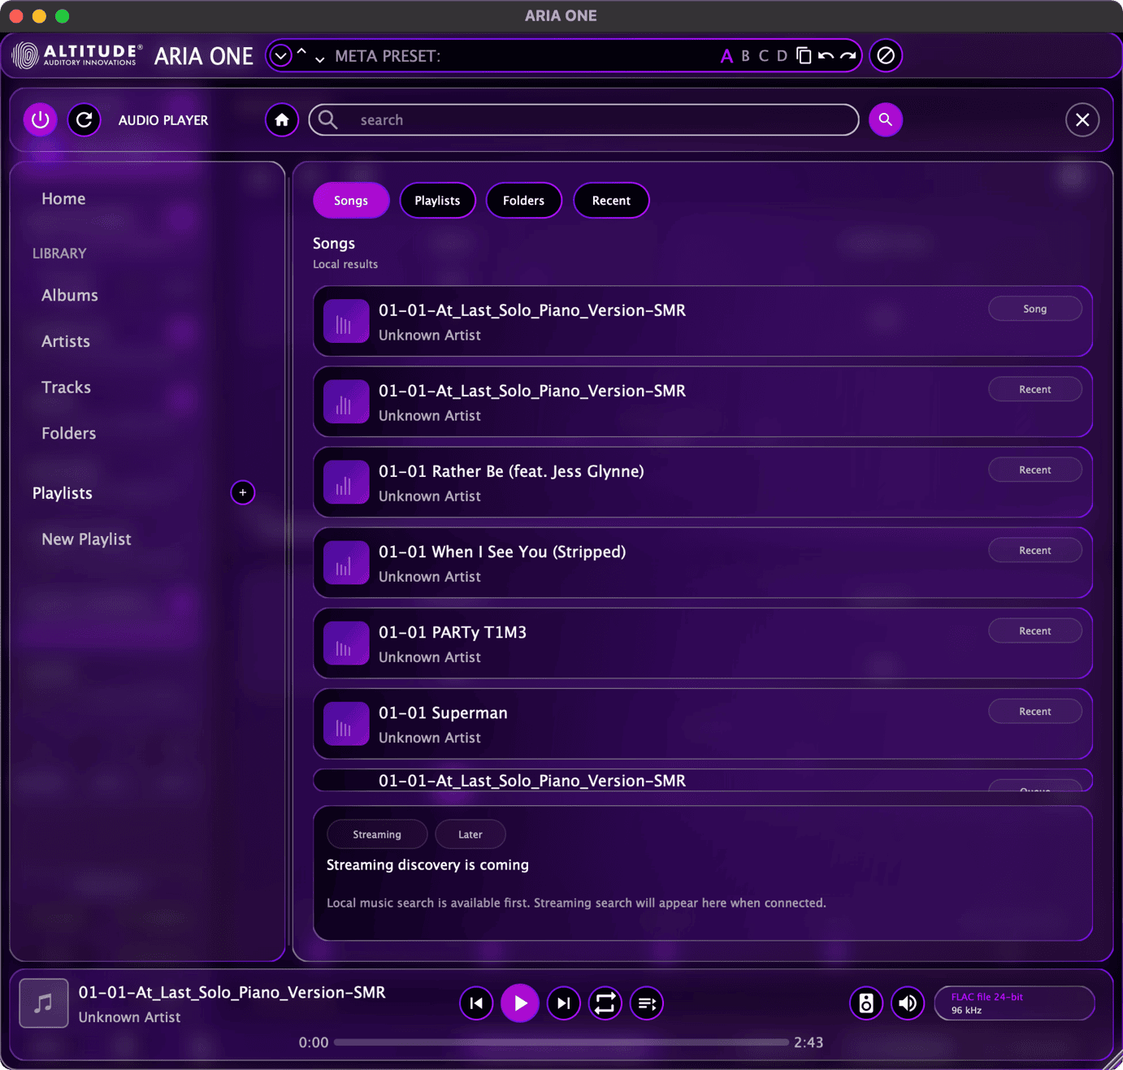1123x1070 pixels.
Task: Click thumbnail icon of Rather Be track
Action: (x=346, y=483)
